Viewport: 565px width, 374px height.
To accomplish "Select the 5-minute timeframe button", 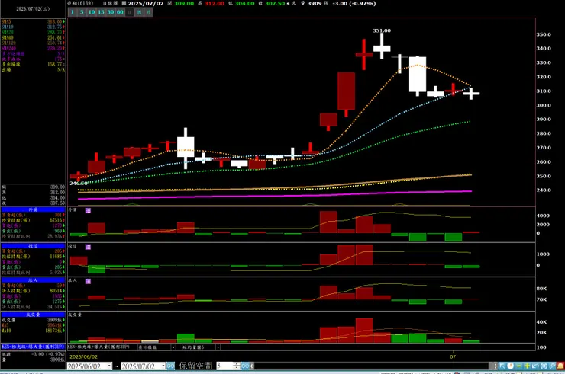I will pyautogui.click(x=82, y=12).
